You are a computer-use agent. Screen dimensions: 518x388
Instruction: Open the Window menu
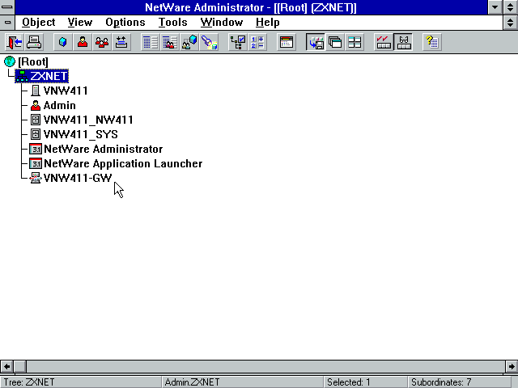click(x=222, y=22)
